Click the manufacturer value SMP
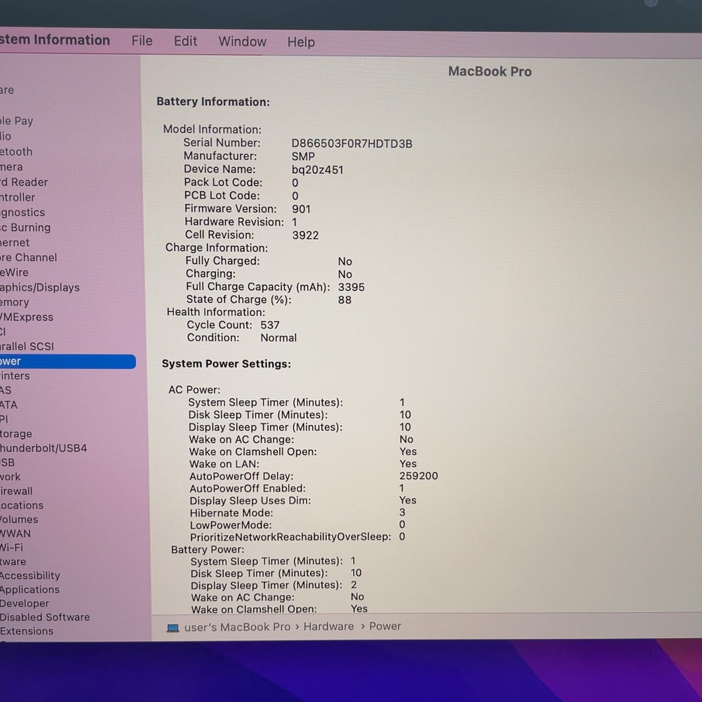 pos(303,156)
